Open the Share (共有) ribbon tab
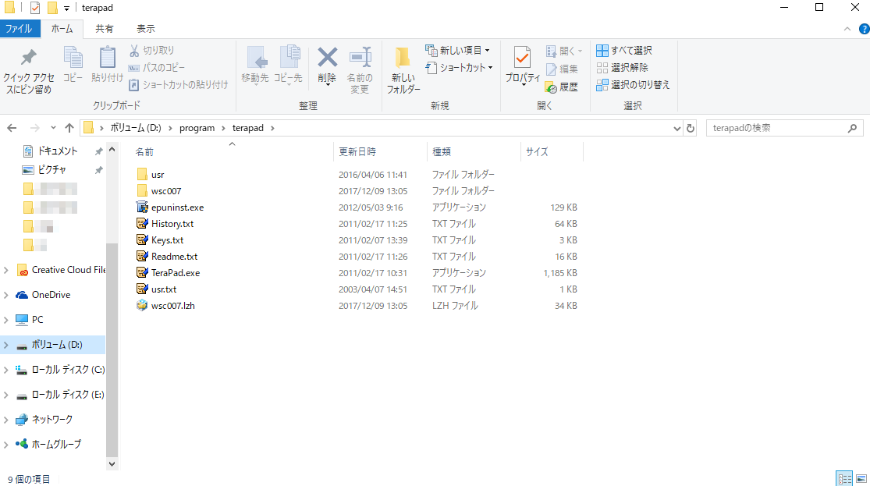 click(x=104, y=29)
